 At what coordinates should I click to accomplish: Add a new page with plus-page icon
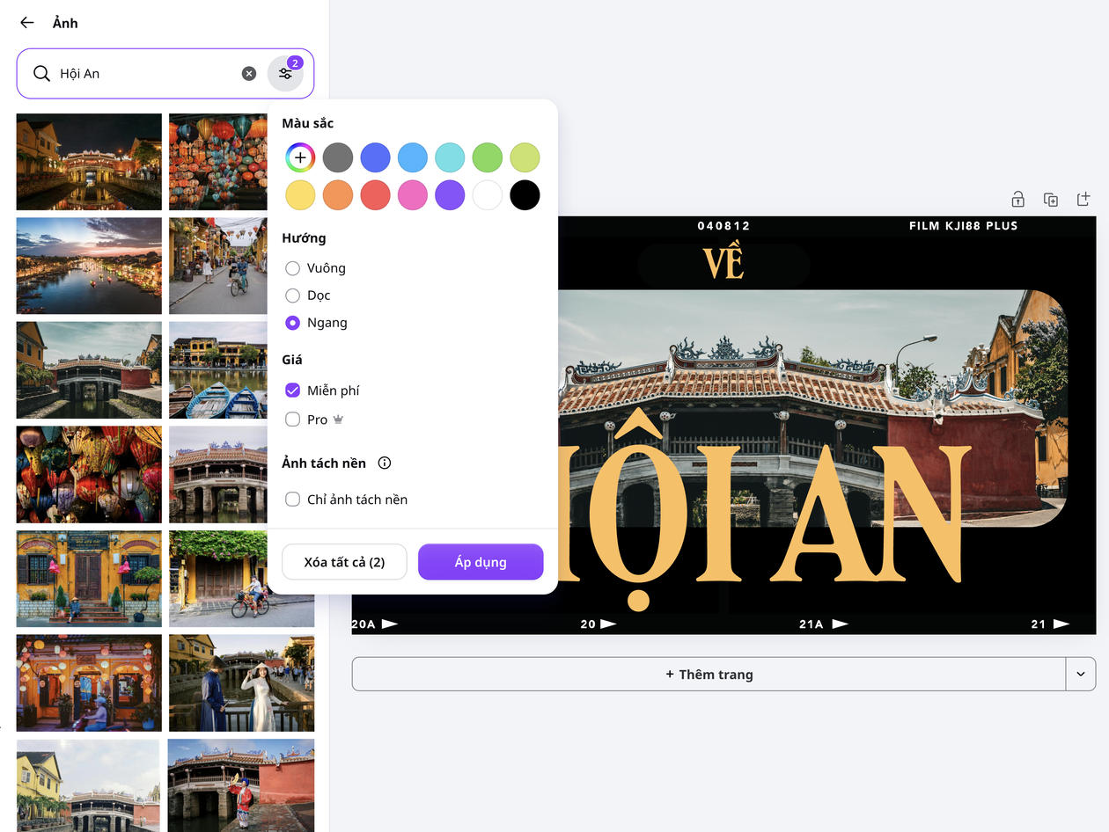pyautogui.click(x=1083, y=200)
